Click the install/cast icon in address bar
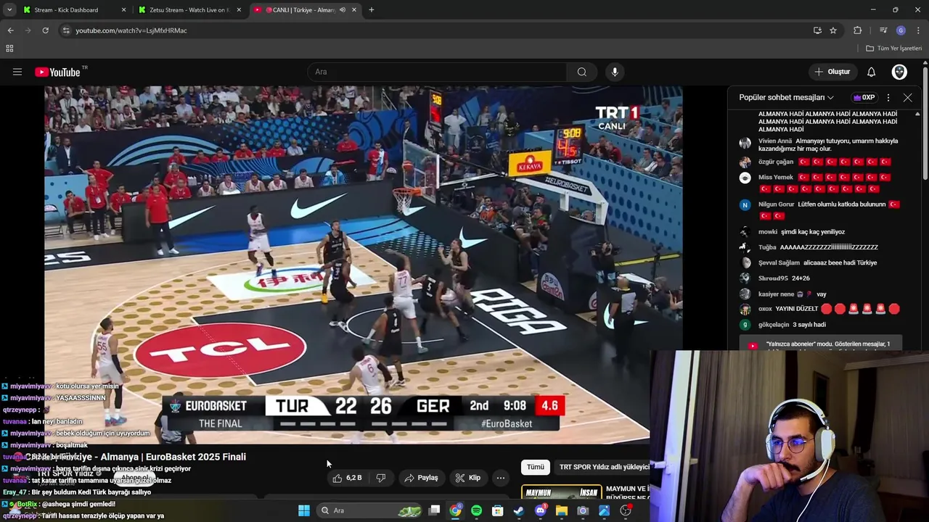This screenshot has height=522, width=929. pos(817,30)
